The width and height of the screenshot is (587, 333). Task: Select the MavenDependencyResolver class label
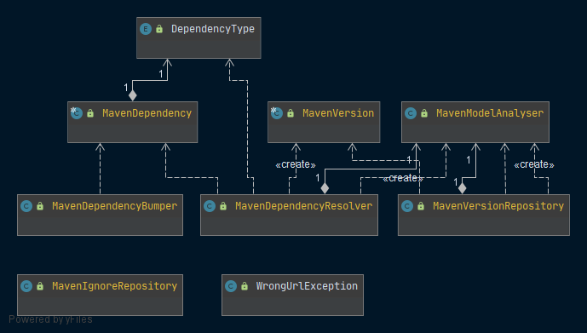303,206
